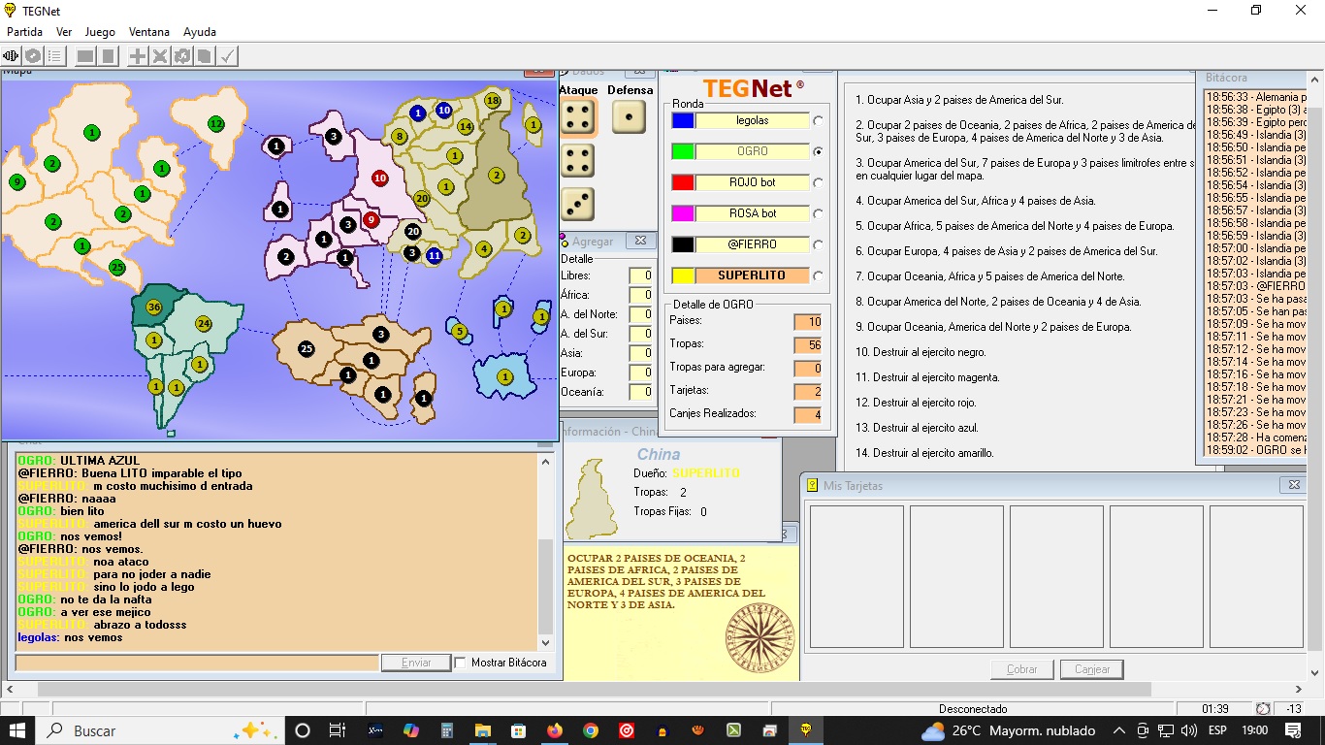Click the defense die showing one
Image resolution: width=1325 pixels, height=745 pixels.
click(x=629, y=117)
